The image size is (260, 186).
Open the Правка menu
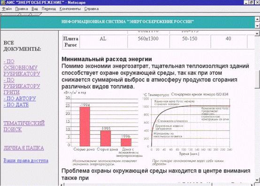[x=22, y=9]
